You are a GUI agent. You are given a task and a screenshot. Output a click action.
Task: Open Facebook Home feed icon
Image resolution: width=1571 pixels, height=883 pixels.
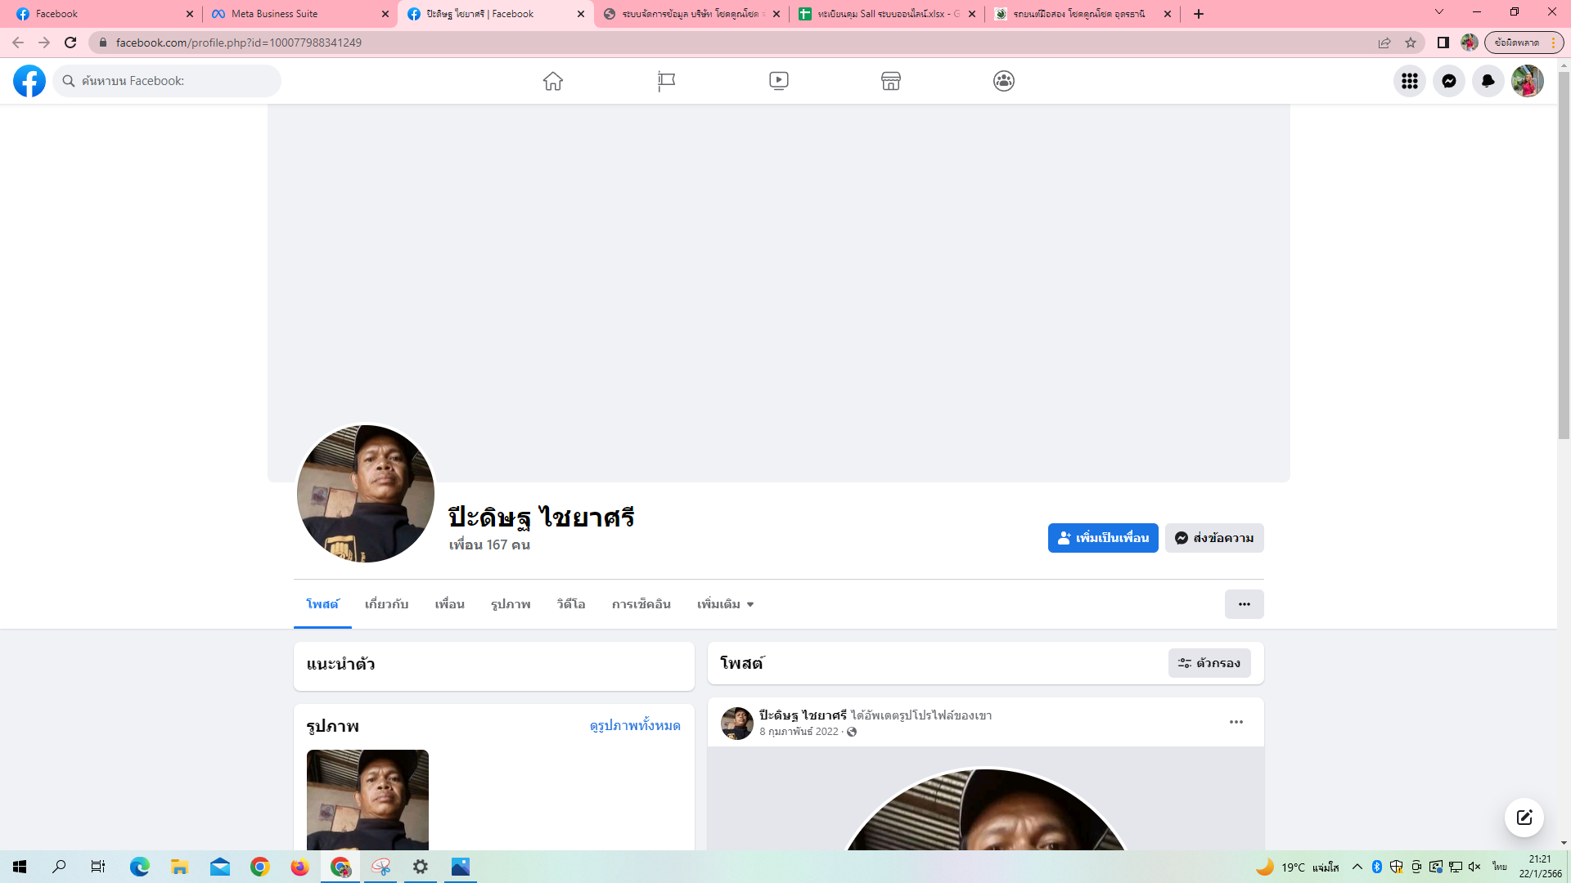pos(553,81)
